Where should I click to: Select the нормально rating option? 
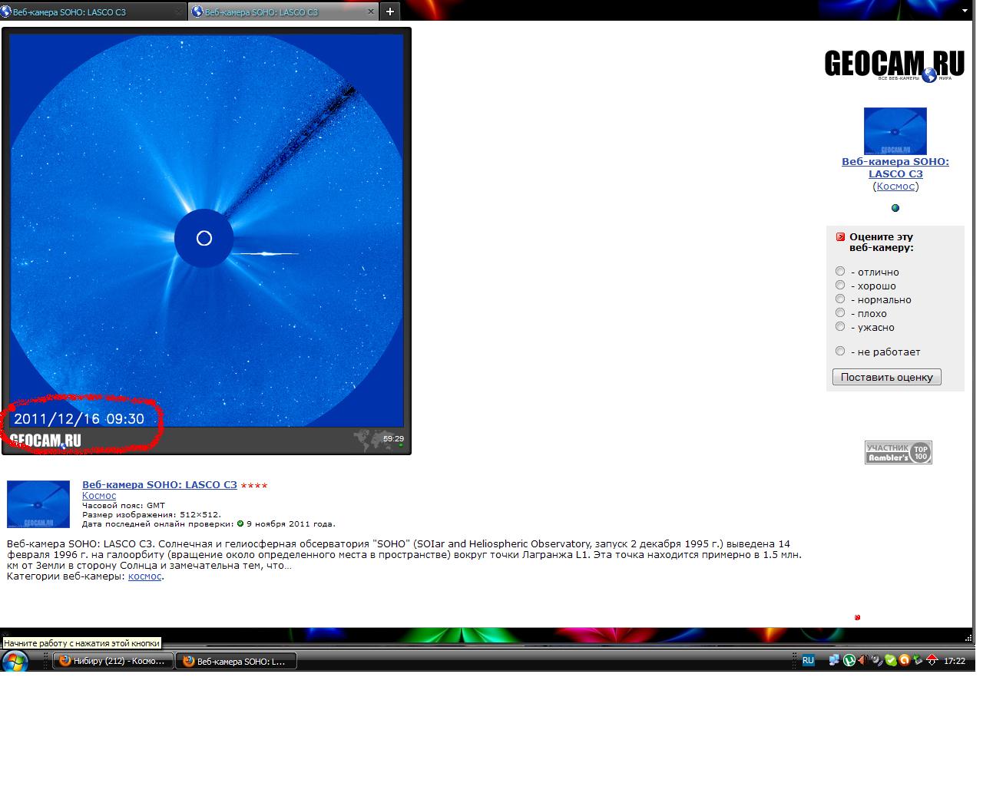(x=840, y=299)
